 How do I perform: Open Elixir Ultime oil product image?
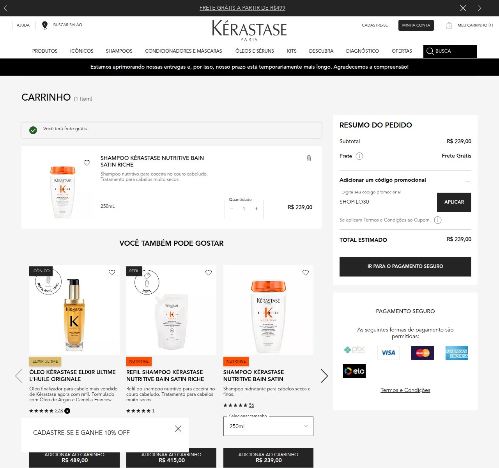[x=74, y=310]
